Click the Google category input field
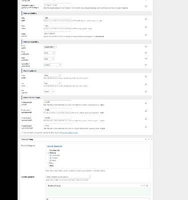 click(58, 5)
